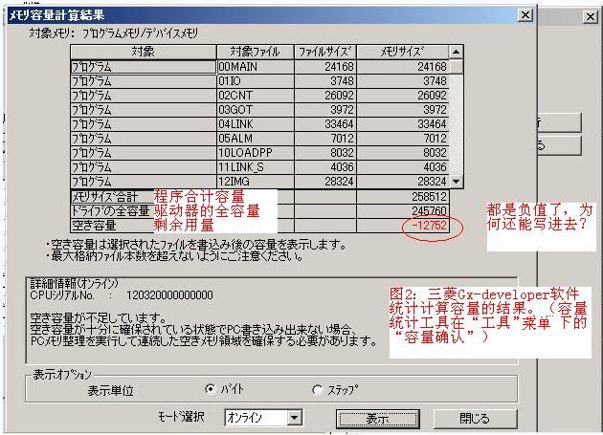Select the 12IMG file cell
This screenshot has width=603, height=435.
click(255, 181)
